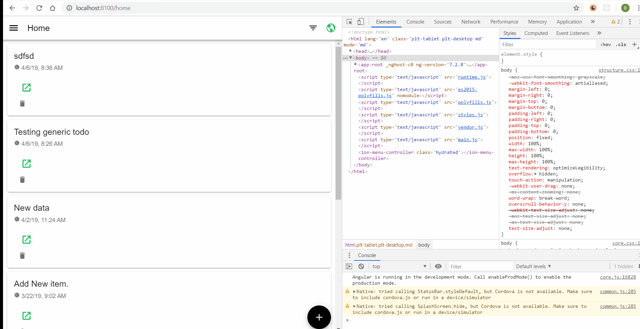Expand the app-root element node

(x=355, y=65)
